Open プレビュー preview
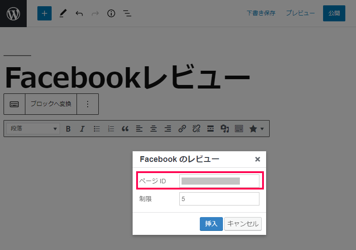The height and width of the screenshot is (250, 356). pos(300,13)
